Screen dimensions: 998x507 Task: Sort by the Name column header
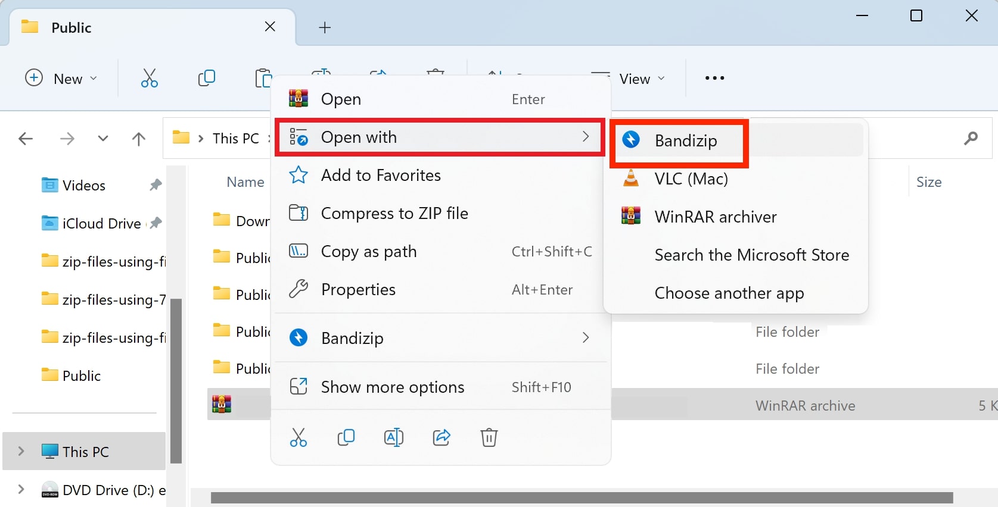point(245,182)
